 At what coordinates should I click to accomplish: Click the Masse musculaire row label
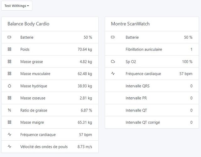pyautogui.click(x=35, y=74)
